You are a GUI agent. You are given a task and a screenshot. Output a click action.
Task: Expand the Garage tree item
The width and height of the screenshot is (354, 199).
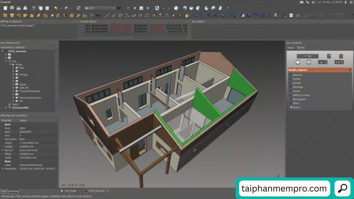point(13,75)
